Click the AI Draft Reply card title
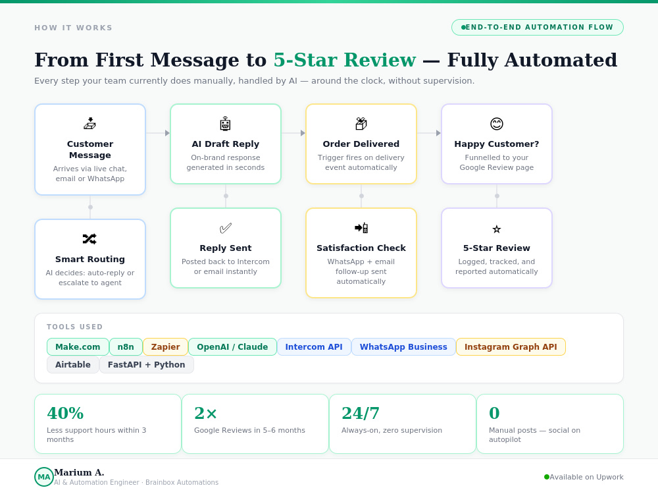This screenshot has height=494, width=658. (225, 144)
